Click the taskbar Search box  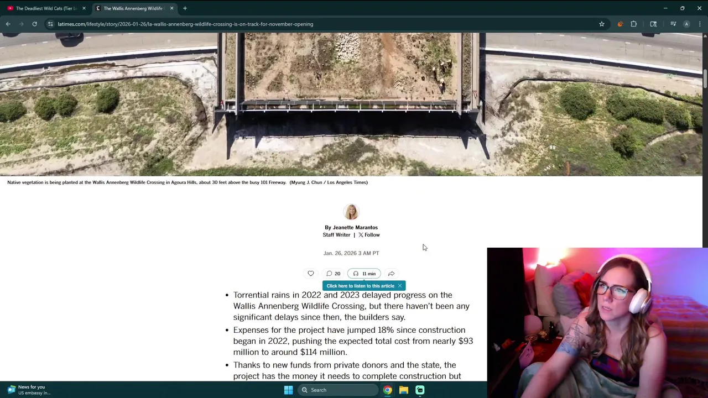338,390
